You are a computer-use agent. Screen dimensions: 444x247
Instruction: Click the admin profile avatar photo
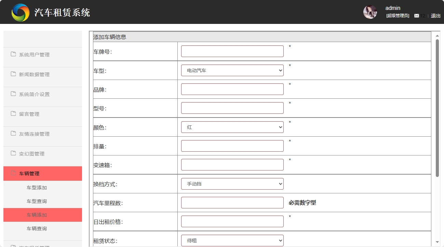coord(370,12)
